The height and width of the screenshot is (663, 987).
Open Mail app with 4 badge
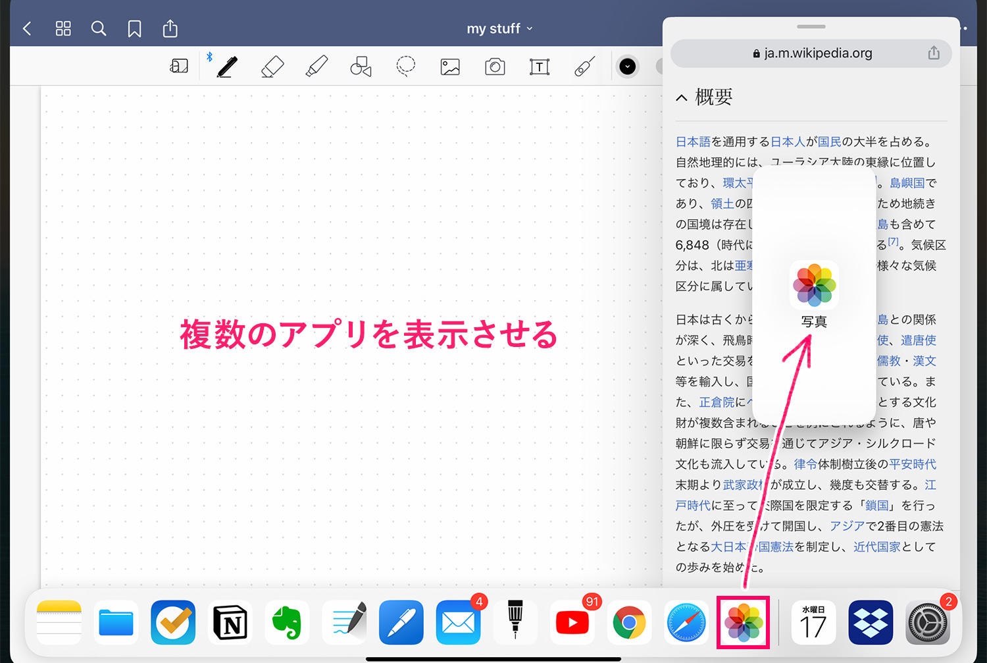click(x=459, y=622)
